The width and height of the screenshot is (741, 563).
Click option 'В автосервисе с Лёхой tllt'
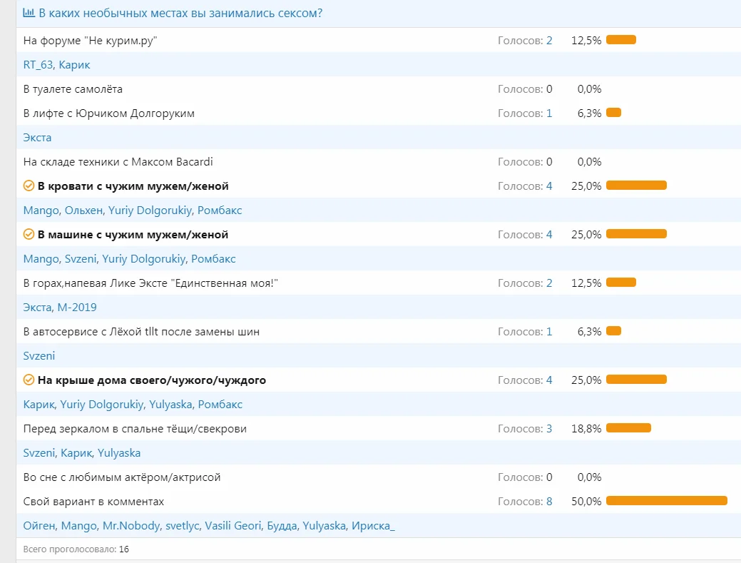(141, 332)
